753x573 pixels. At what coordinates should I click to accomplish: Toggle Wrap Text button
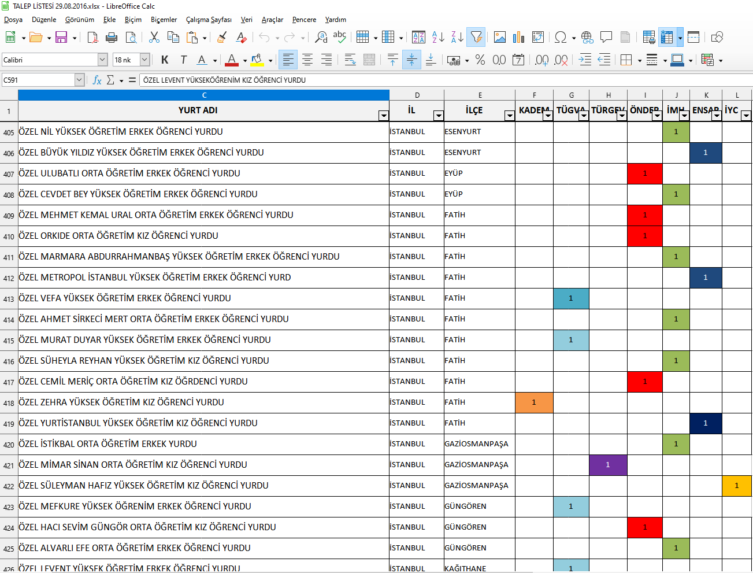tap(350, 60)
